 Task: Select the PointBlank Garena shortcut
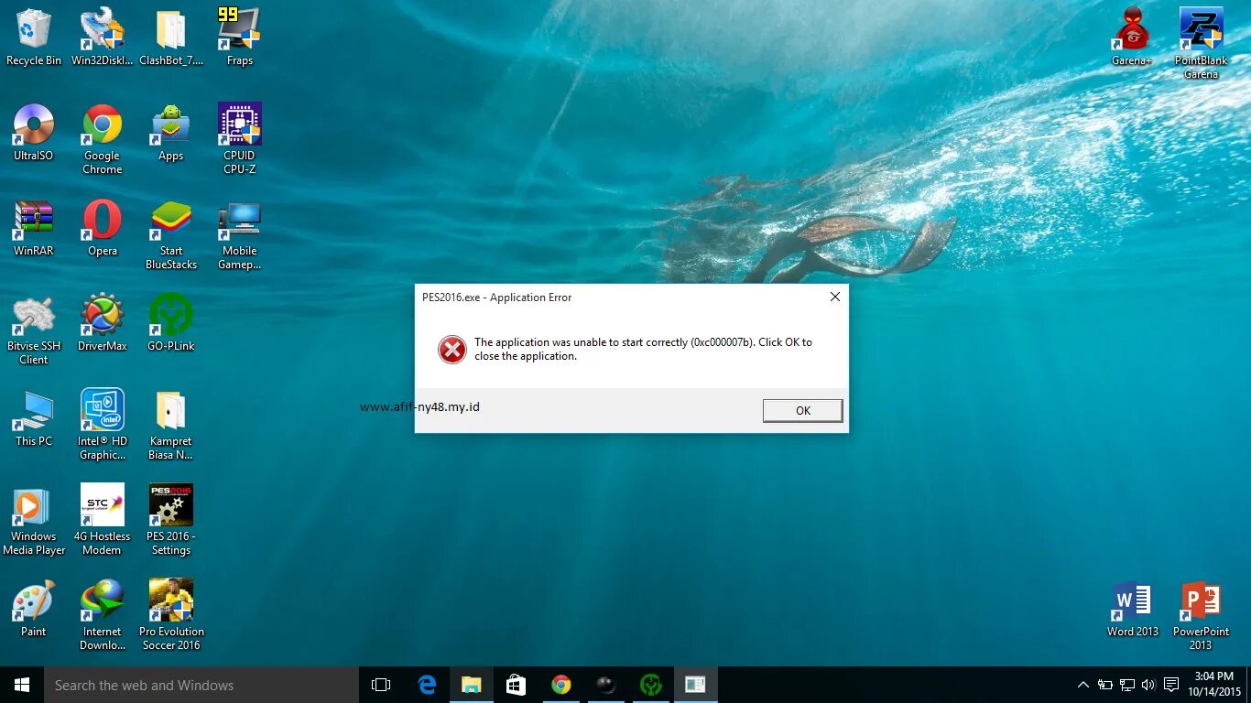[1201, 44]
